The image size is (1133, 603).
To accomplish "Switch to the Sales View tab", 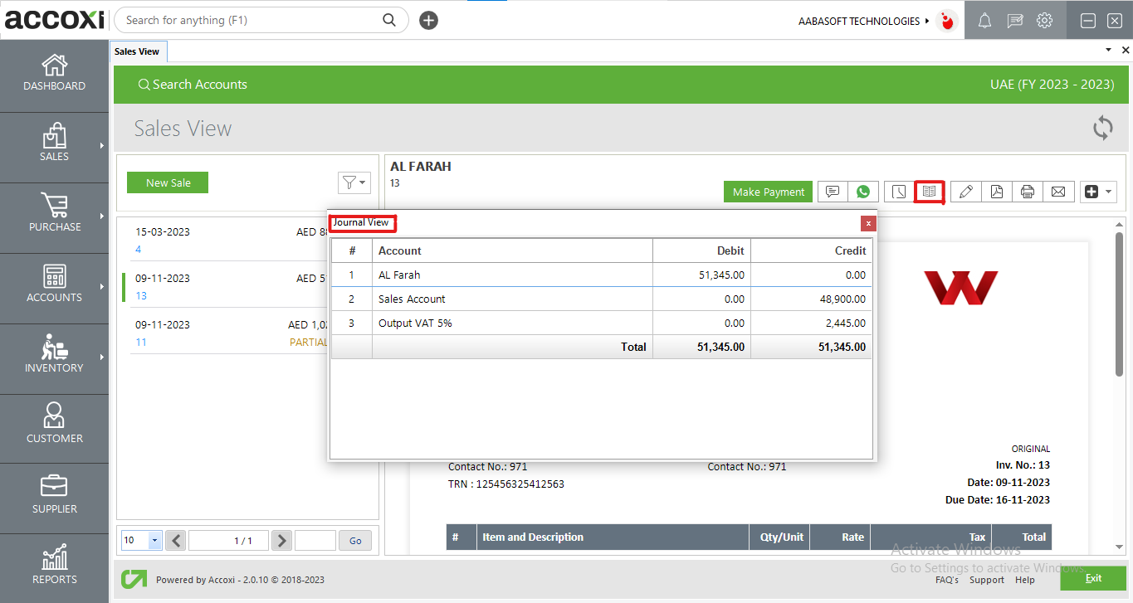I will coord(138,51).
